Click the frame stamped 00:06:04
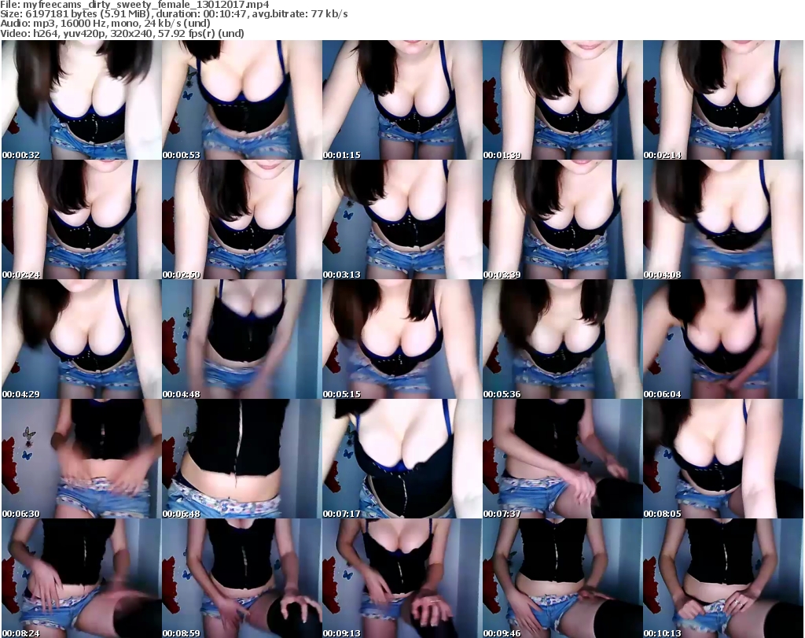This screenshot has width=805, height=638. point(723,340)
